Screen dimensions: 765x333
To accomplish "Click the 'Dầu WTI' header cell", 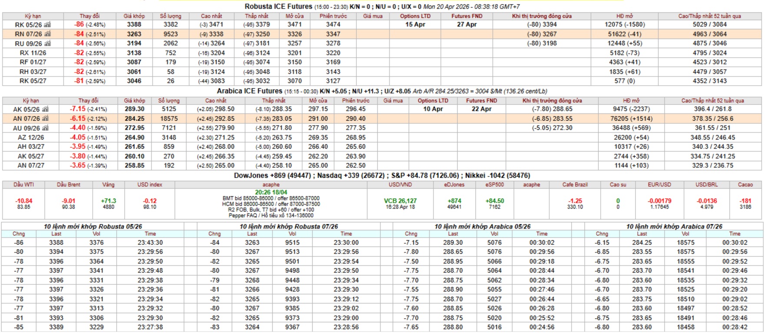I will pyautogui.click(x=23, y=185).
